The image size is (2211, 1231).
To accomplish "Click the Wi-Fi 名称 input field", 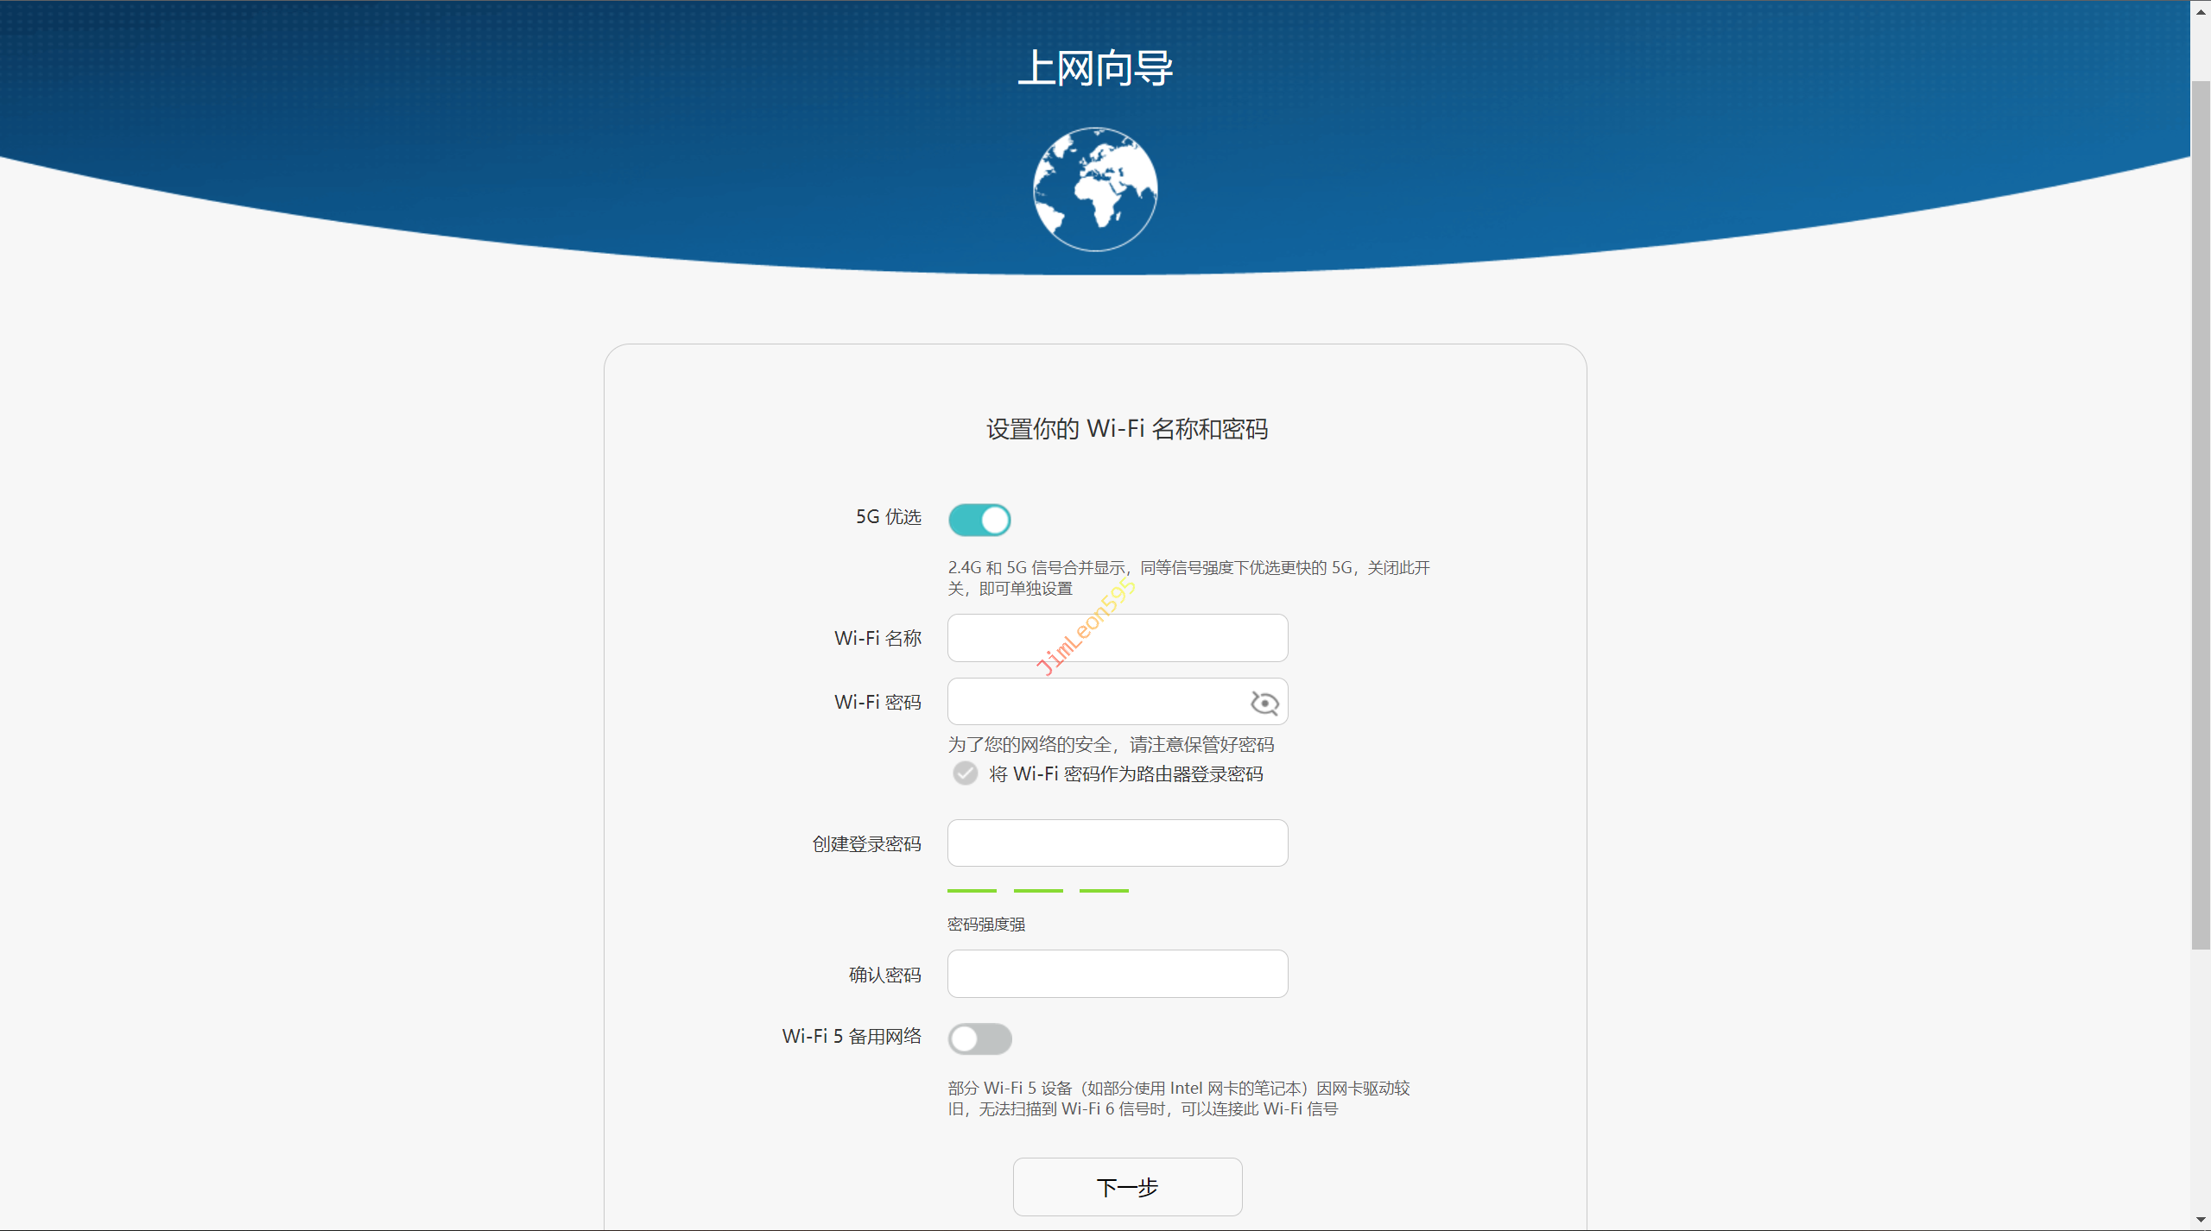I will click(1117, 638).
